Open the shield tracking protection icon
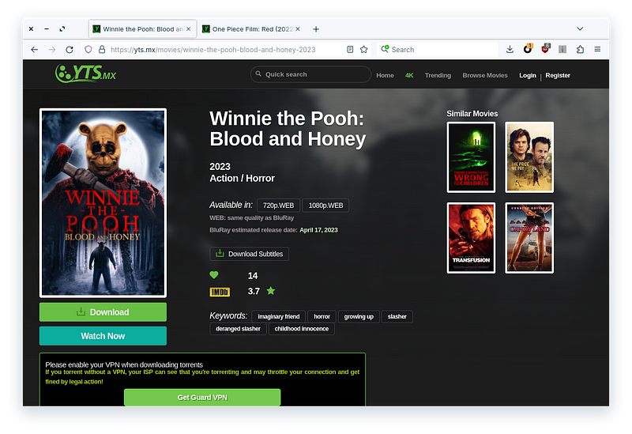This screenshot has width=632, height=434. [88, 50]
